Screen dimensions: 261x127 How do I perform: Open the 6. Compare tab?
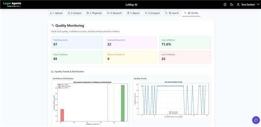click(x=152, y=13)
